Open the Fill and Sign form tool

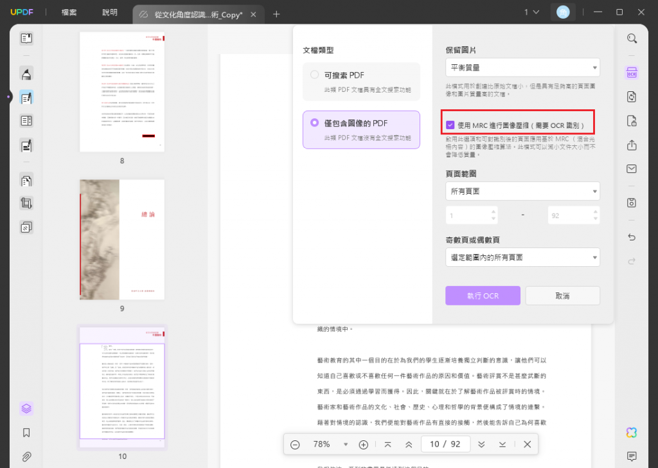coord(26,146)
